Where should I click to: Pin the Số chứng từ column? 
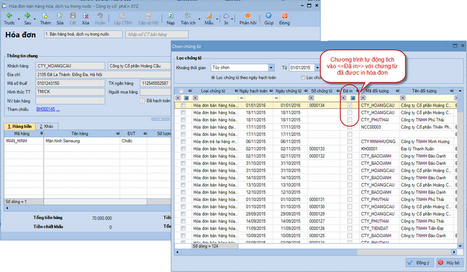(337, 91)
